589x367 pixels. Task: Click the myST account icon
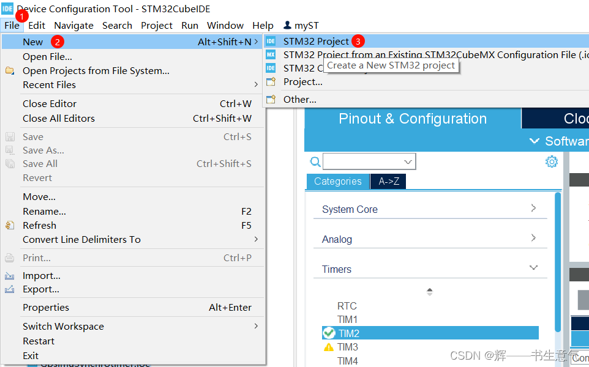click(x=287, y=25)
